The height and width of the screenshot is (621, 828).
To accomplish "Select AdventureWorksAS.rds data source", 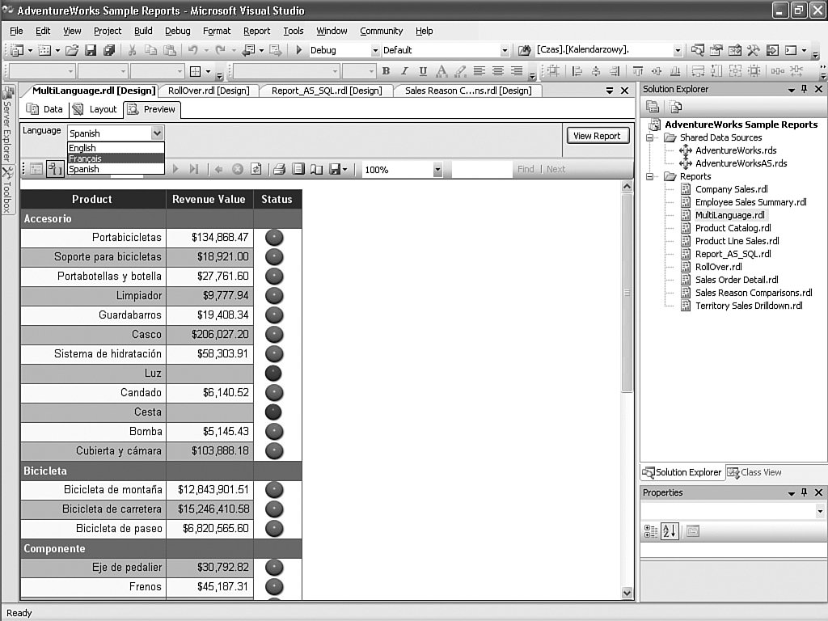I will (x=741, y=163).
